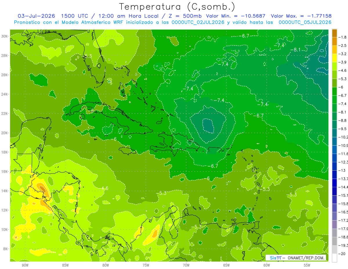The image size is (348, 269).
Task: Click the '-20' colorbar legend label
Action: (x=342, y=254)
